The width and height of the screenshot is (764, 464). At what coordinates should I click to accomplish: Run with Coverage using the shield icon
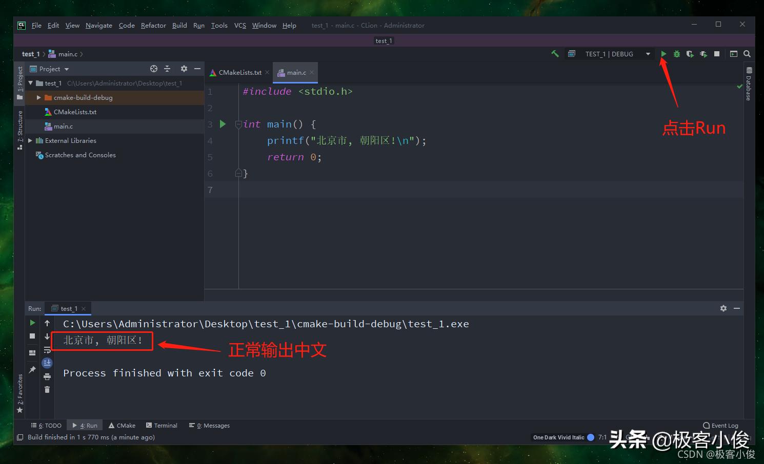[690, 54]
